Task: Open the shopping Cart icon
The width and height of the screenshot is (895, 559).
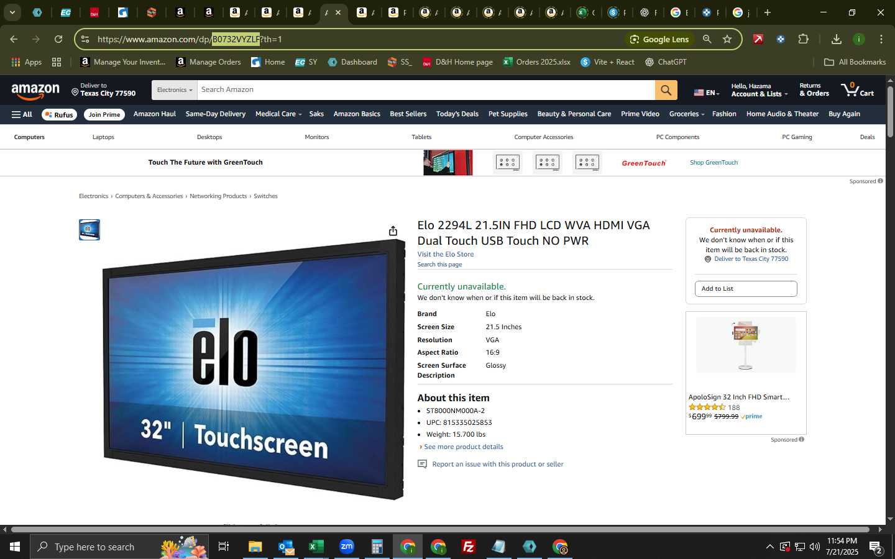Action: click(858, 90)
